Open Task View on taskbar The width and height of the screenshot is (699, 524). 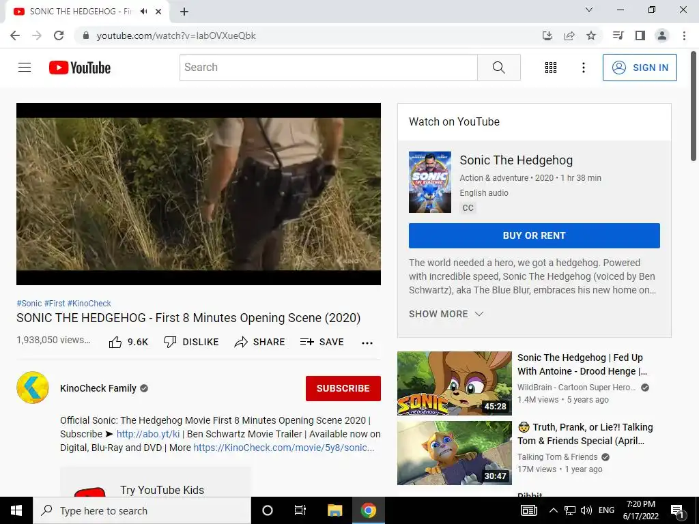[300, 510]
